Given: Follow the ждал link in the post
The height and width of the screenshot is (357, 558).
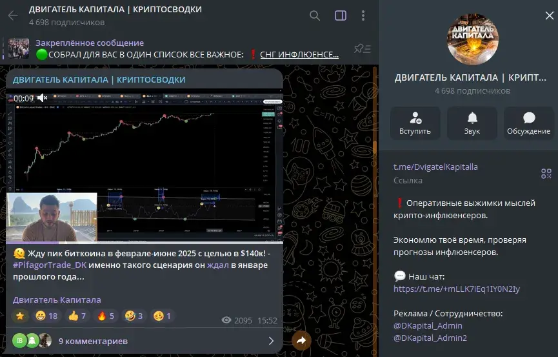Looking at the screenshot, I should [x=218, y=265].
